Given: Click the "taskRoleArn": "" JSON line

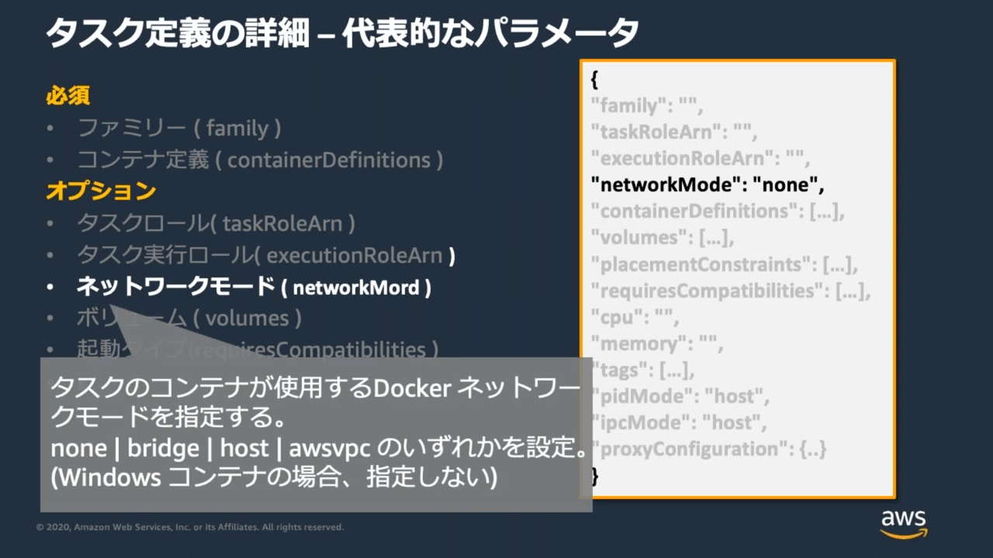Looking at the screenshot, I should [673, 132].
